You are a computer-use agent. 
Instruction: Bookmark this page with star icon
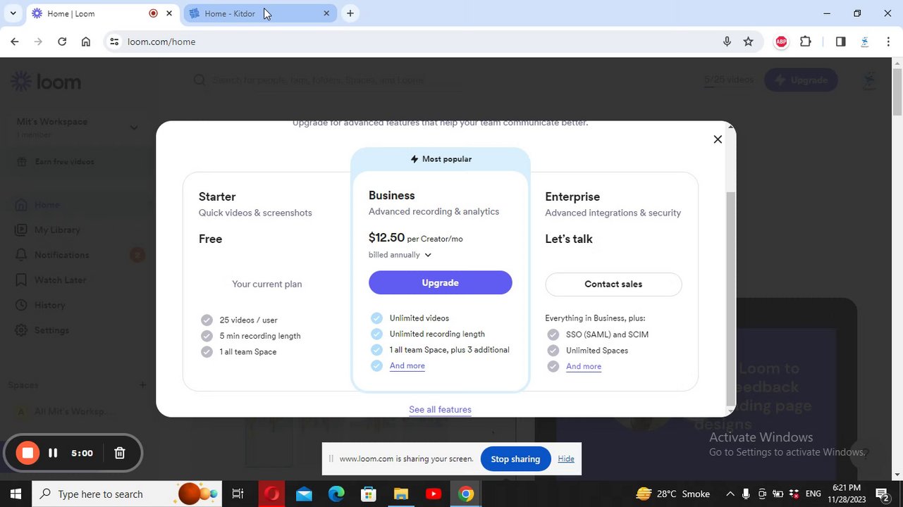tap(748, 42)
